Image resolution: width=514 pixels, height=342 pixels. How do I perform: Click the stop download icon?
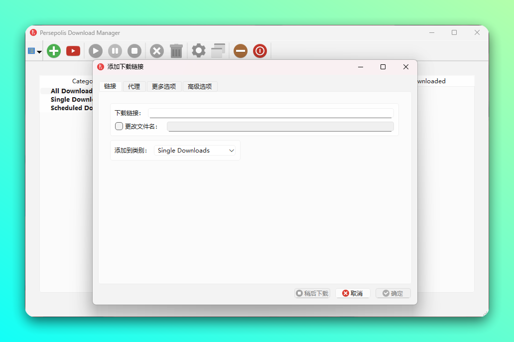pos(134,51)
